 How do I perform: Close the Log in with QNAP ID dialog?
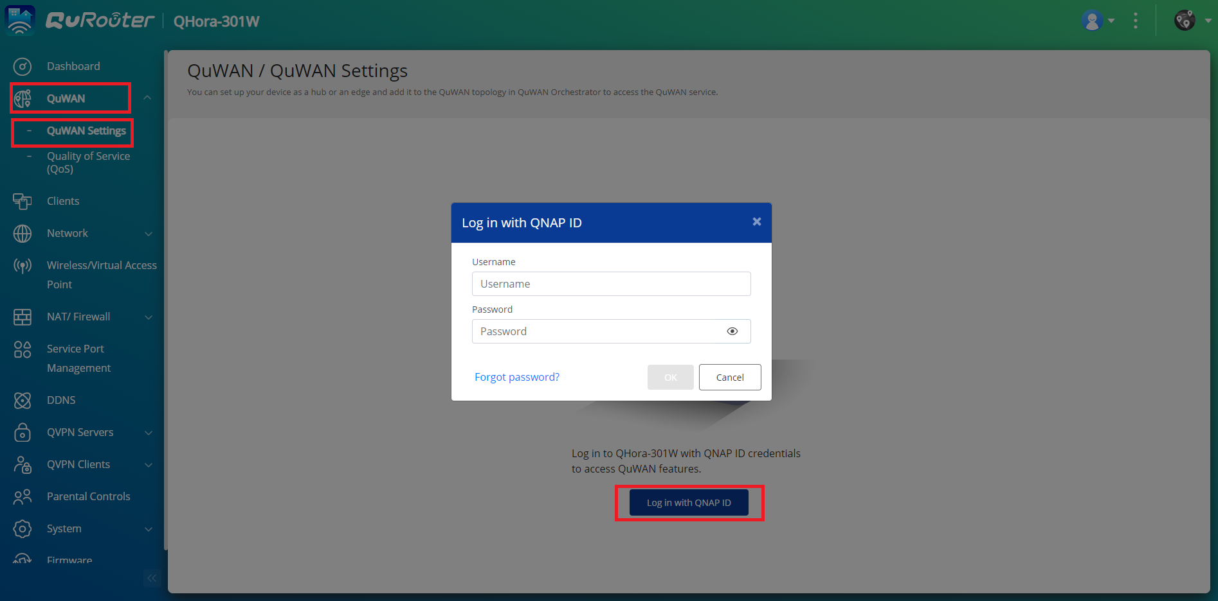click(757, 222)
